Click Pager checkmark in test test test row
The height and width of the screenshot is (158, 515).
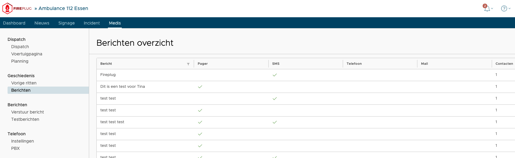tap(200, 122)
